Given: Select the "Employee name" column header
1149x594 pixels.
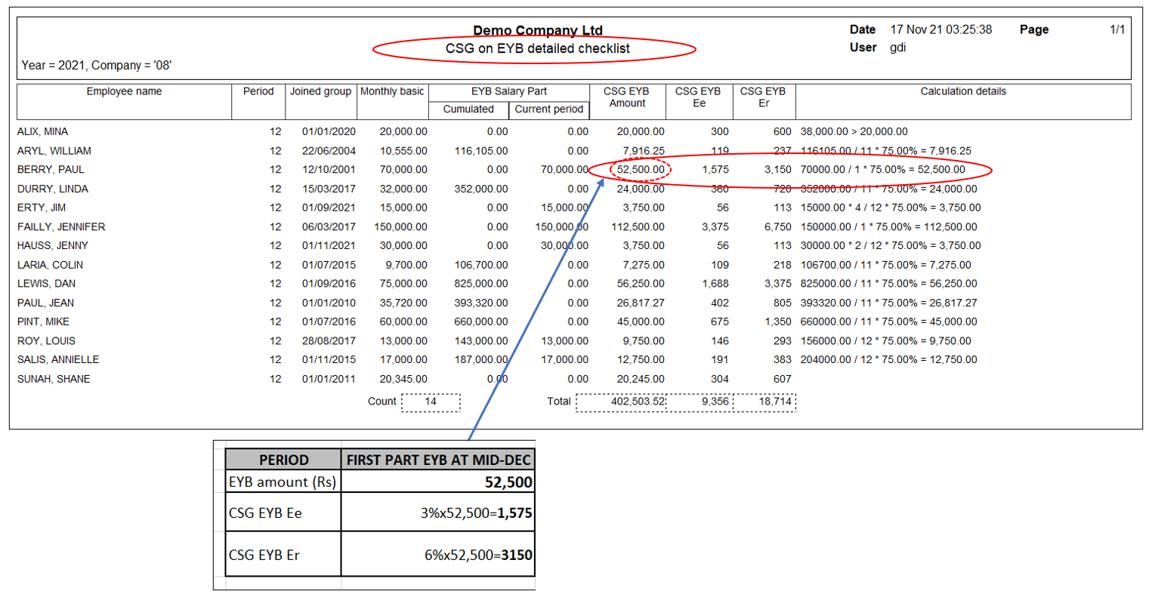Looking at the screenshot, I should tap(124, 91).
